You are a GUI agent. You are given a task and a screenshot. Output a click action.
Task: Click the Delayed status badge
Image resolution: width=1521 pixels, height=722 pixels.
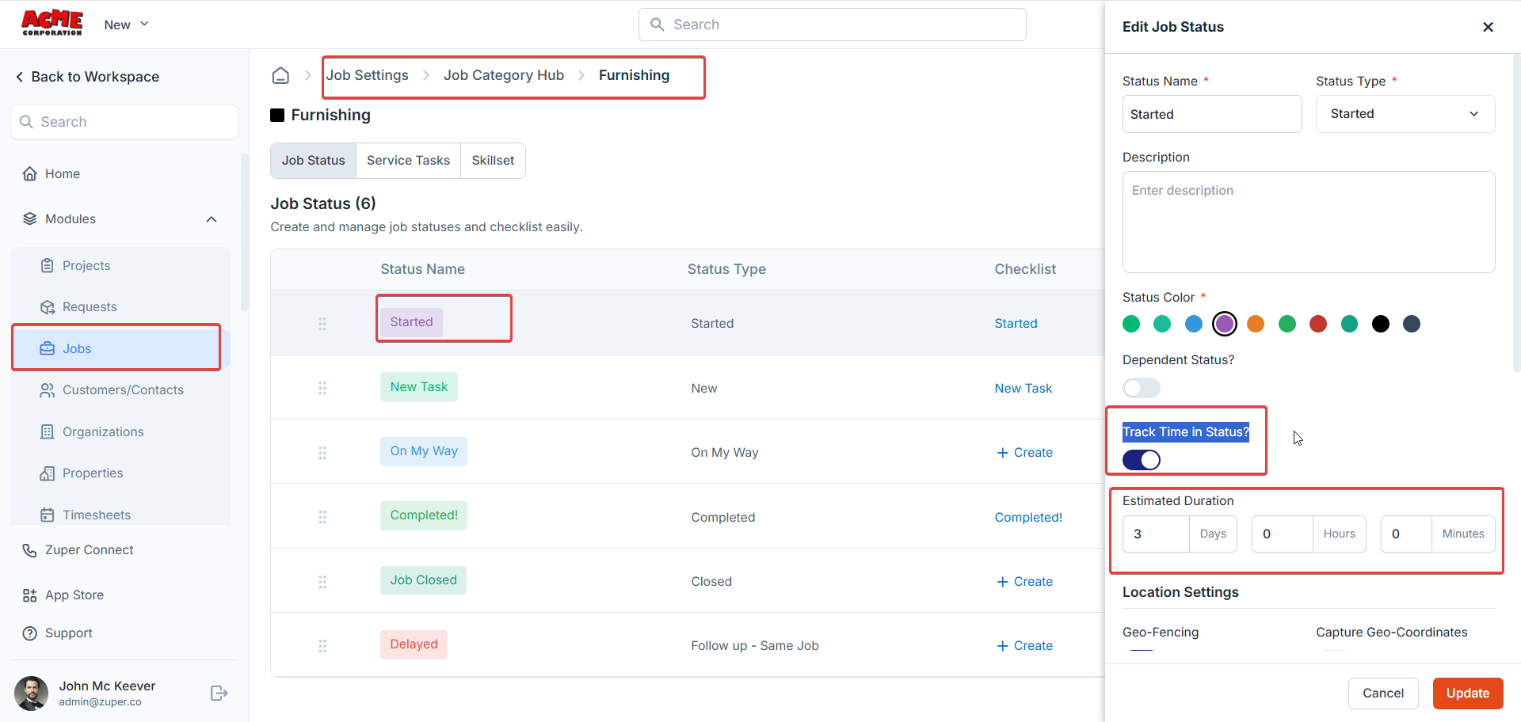point(414,644)
